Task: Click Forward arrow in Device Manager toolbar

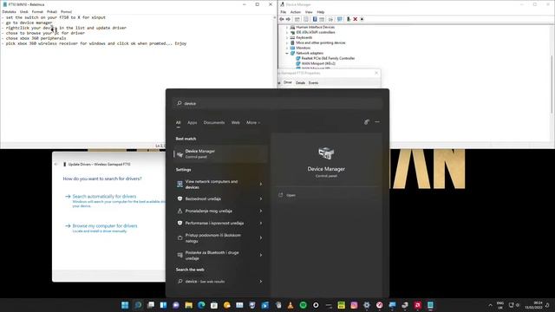Action: coord(288,19)
